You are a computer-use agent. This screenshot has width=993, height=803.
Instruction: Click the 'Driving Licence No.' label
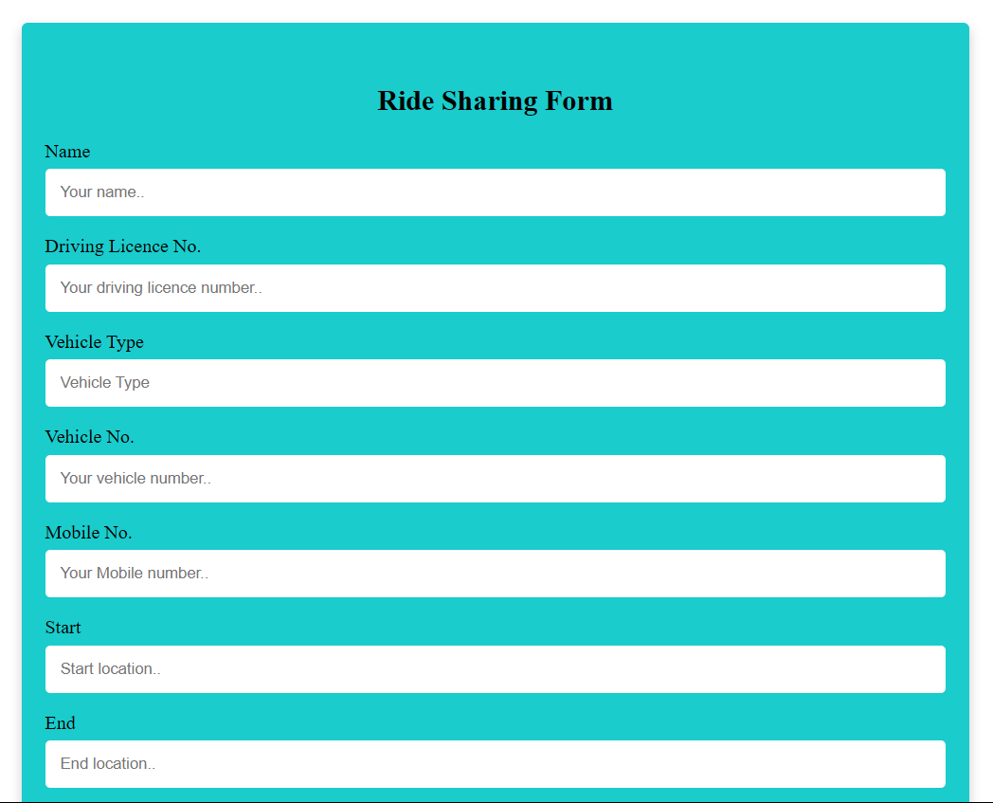[x=123, y=246]
